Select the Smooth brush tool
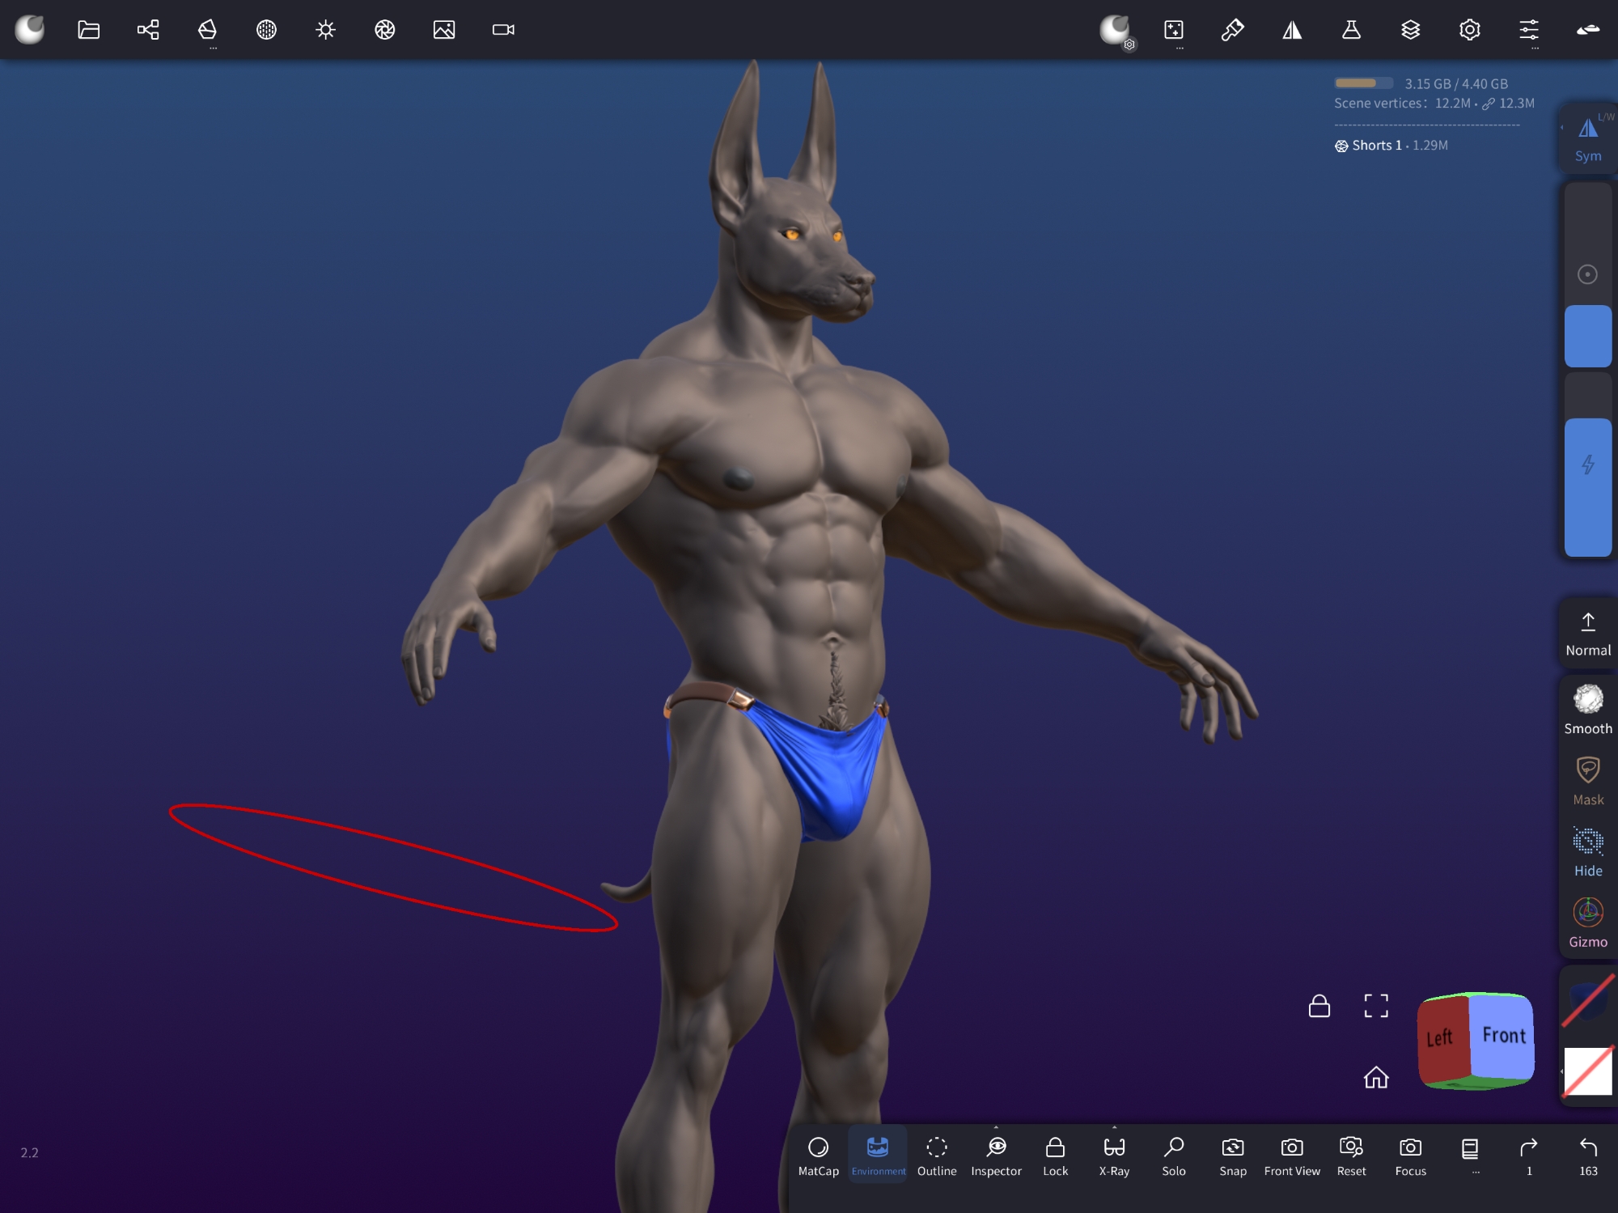Image resolution: width=1618 pixels, height=1213 pixels. tap(1587, 709)
